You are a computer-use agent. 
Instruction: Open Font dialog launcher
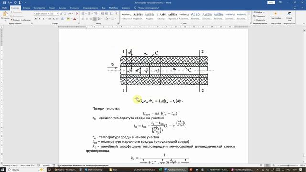pyautogui.click(x=78, y=23)
